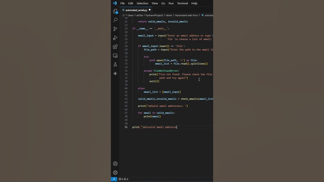Click the 'path and try again' string line
Viewport: 324px width, 182px height.
coord(173,78)
